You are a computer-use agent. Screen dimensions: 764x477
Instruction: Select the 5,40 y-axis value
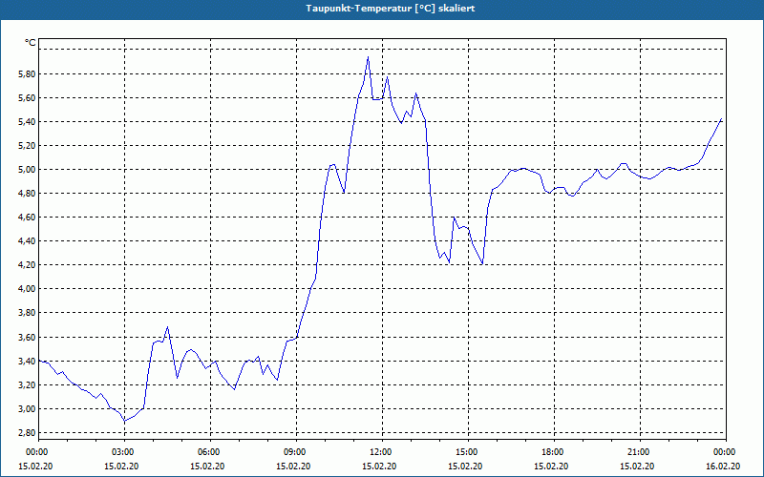pyautogui.click(x=27, y=122)
